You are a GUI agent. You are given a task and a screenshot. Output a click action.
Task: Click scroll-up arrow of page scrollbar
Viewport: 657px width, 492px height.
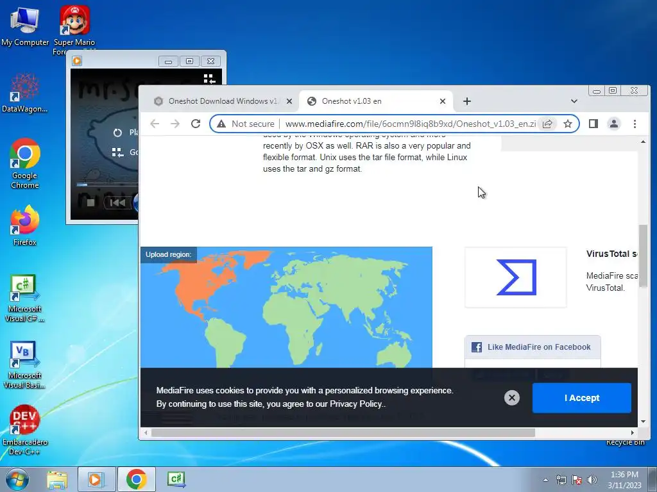tap(643, 142)
